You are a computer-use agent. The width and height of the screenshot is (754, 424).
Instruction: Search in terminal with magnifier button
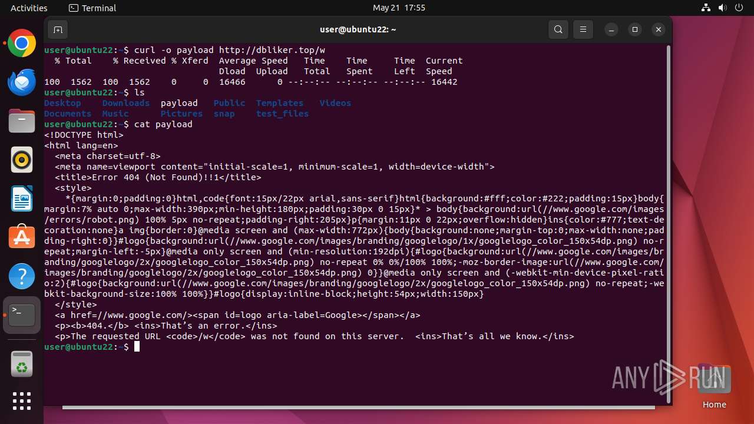[558, 29]
